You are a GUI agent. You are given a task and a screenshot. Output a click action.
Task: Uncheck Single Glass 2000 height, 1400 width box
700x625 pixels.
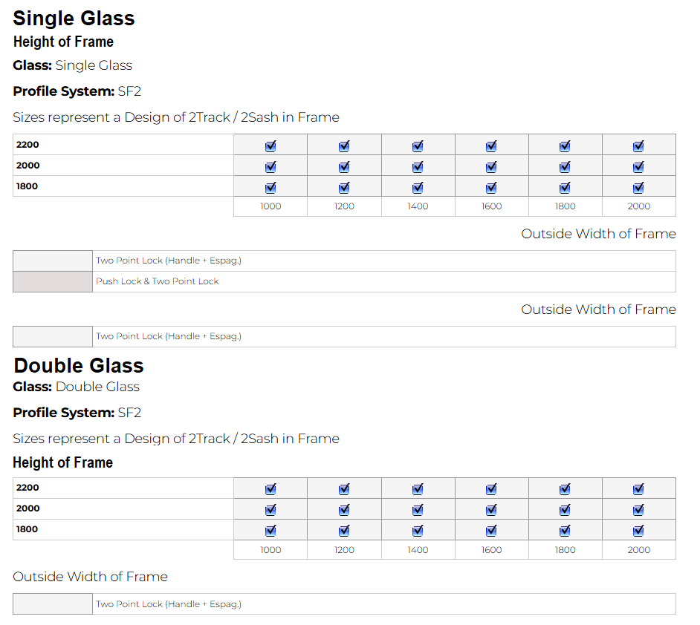coord(418,167)
